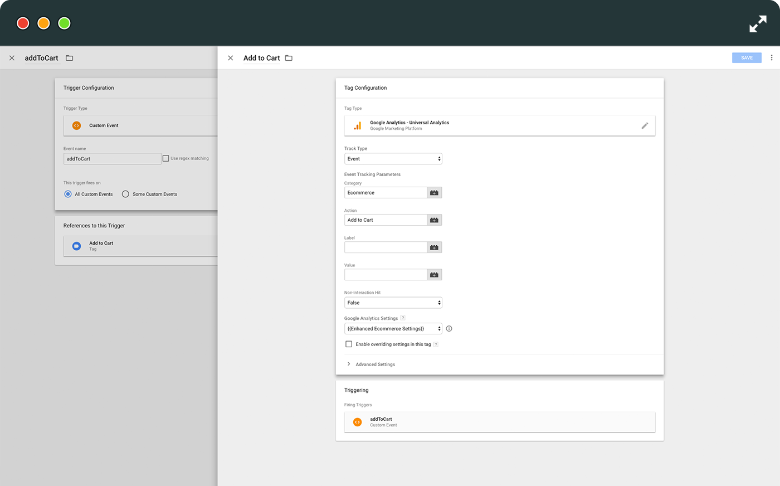Click variable picker icon next to Value field
The width and height of the screenshot is (780, 486).
pyautogui.click(x=434, y=275)
